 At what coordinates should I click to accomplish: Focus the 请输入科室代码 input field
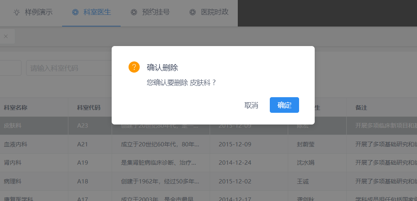(x=69, y=68)
